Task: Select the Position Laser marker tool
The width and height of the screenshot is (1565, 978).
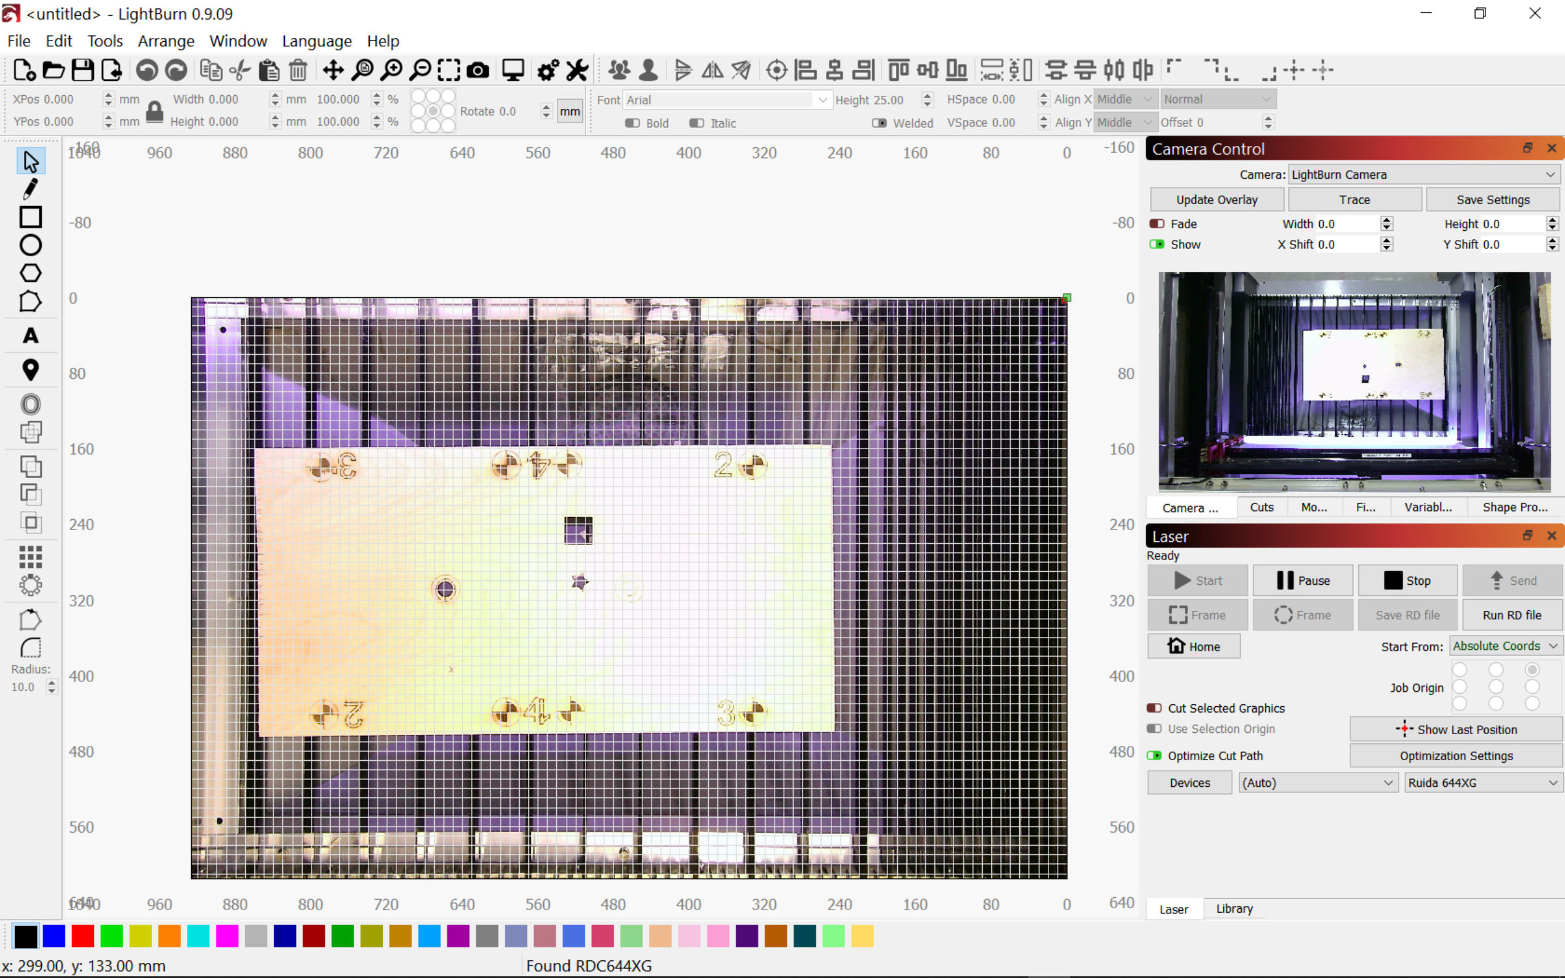Action: click(30, 370)
